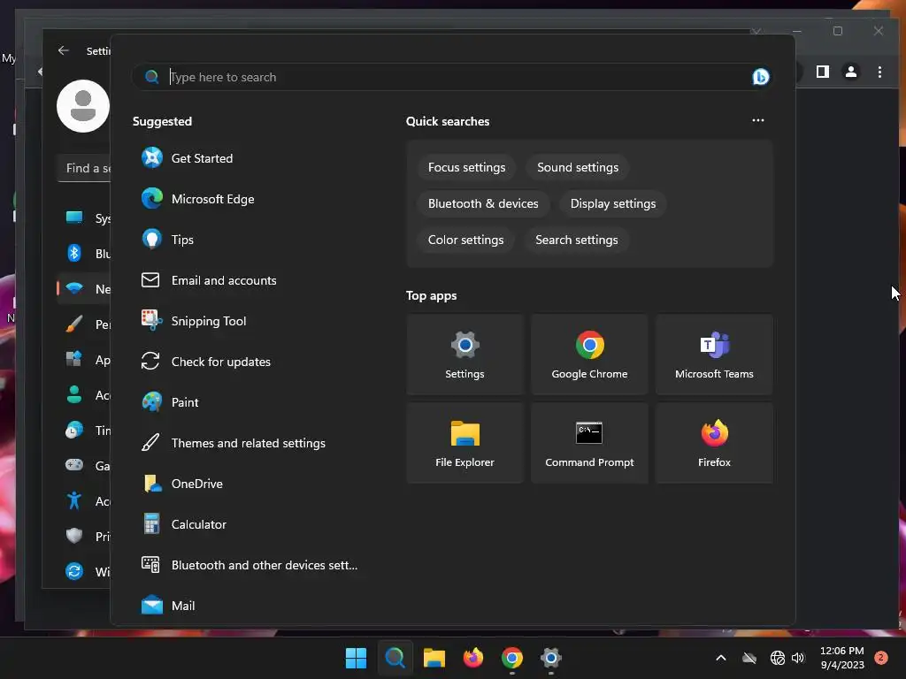The height and width of the screenshot is (679, 906).
Task: Open File Explorer from the taskbar
Action: click(x=434, y=658)
